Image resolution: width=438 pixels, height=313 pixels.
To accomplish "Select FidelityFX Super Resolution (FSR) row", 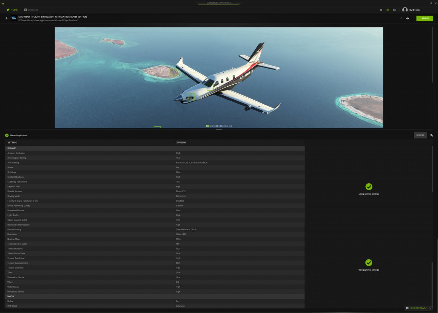I will [155, 201].
